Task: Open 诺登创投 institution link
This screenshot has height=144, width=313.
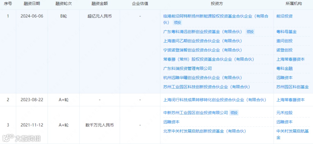Action: tap(285, 50)
